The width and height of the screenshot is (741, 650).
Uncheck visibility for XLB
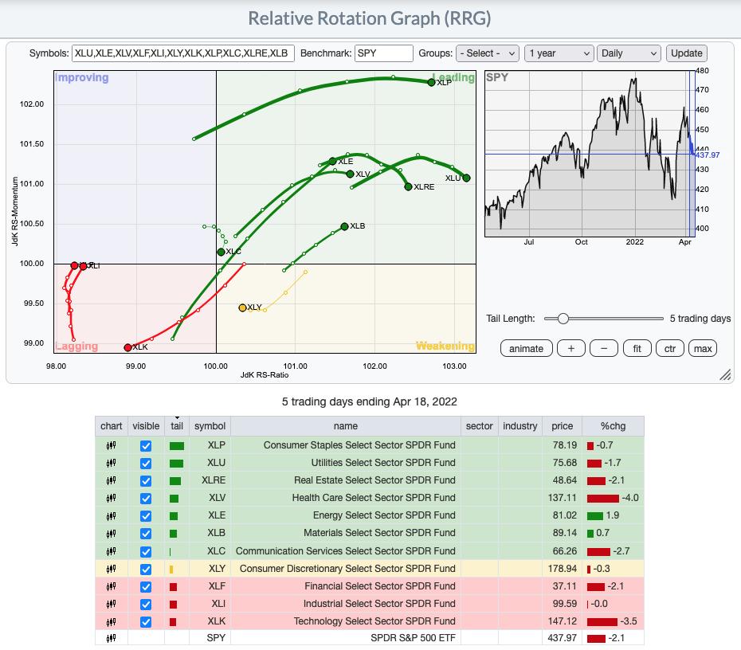146,534
